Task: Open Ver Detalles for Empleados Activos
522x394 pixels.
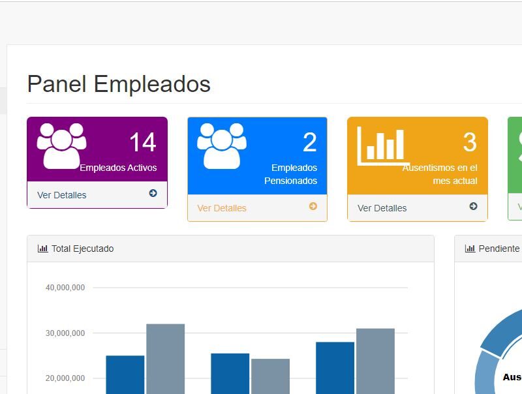Action: [x=62, y=195]
